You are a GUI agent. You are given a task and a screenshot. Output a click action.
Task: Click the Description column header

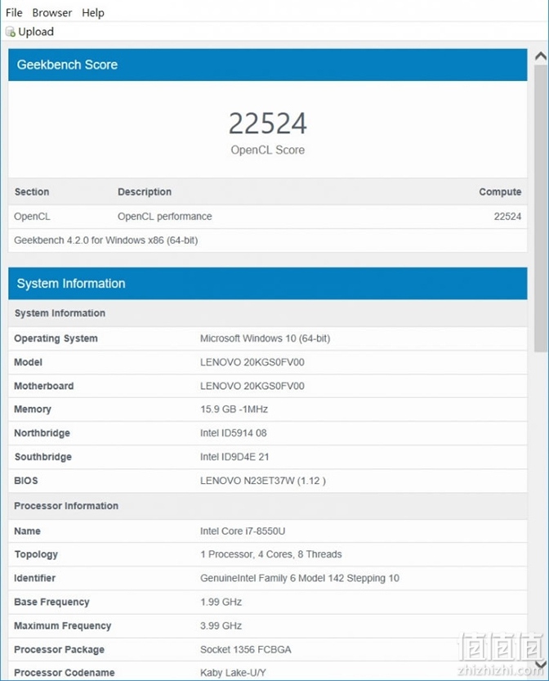pos(145,191)
